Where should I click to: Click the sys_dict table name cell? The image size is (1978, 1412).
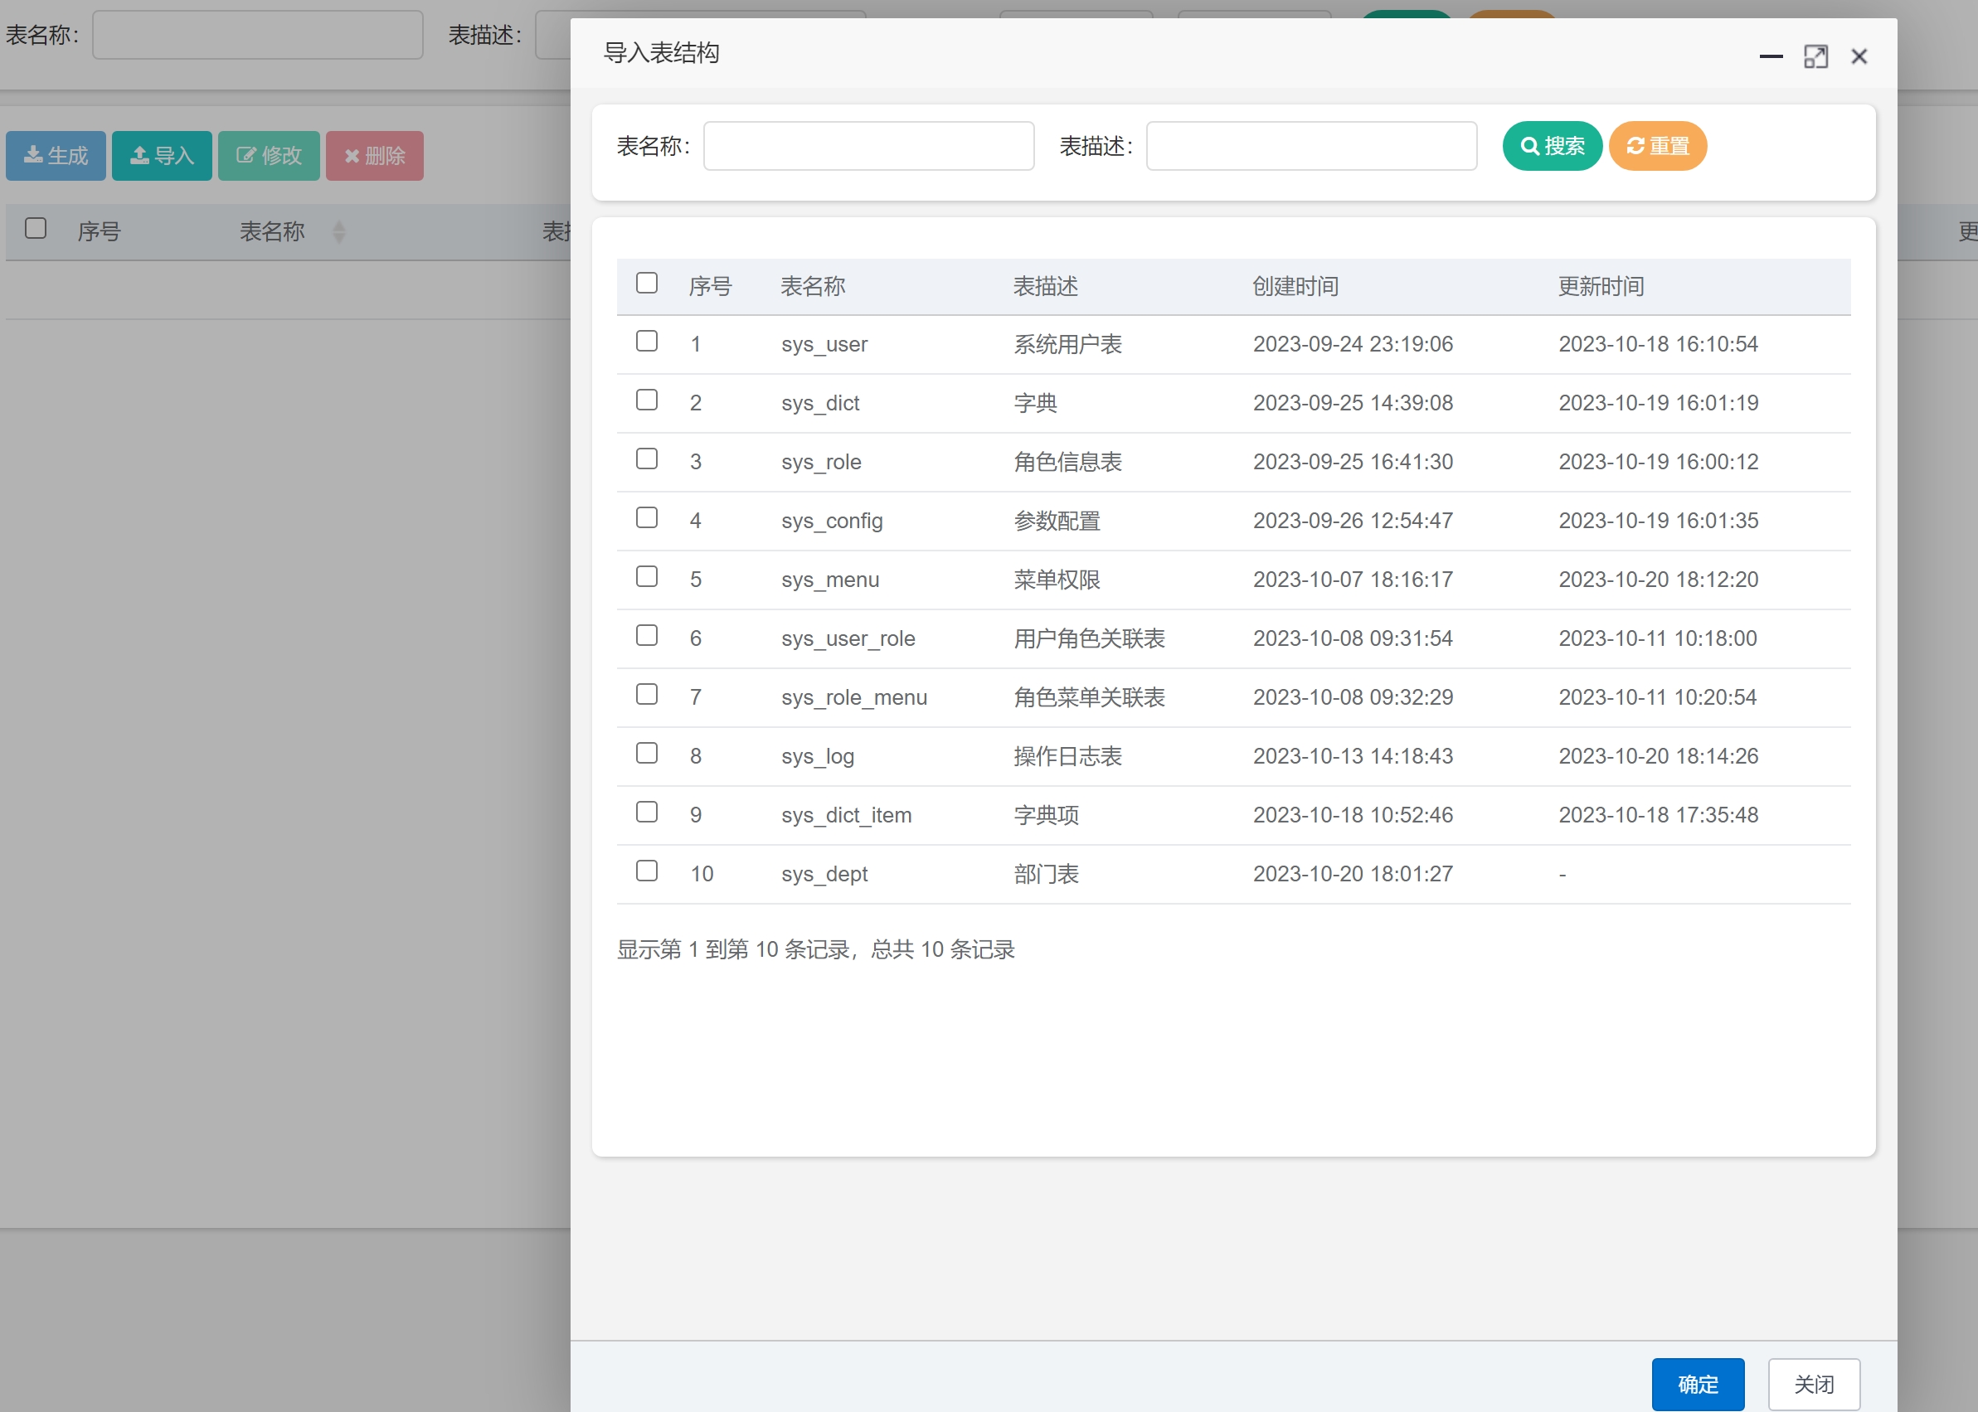820,404
